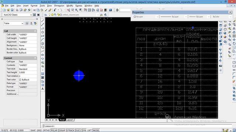The height and width of the screenshot is (132, 236).
Task: Toggle POLAR tracking in status bar
Action: coord(54,131)
